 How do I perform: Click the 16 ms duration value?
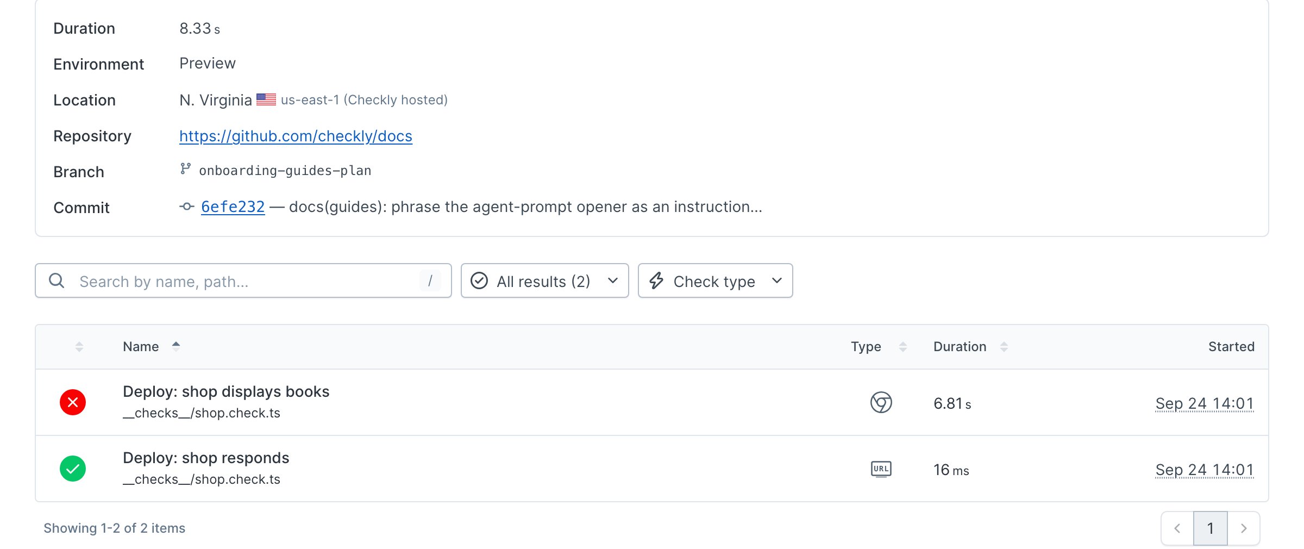tap(951, 470)
